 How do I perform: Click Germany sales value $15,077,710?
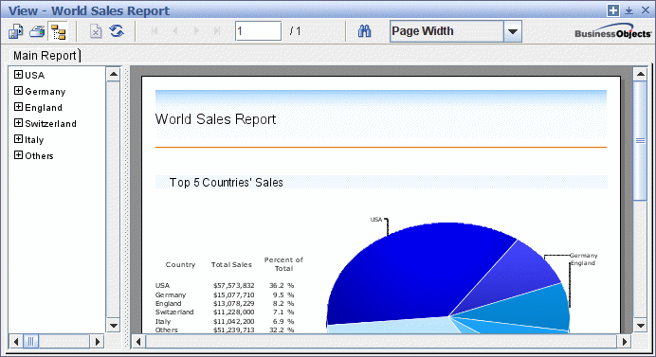pyautogui.click(x=233, y=295)
